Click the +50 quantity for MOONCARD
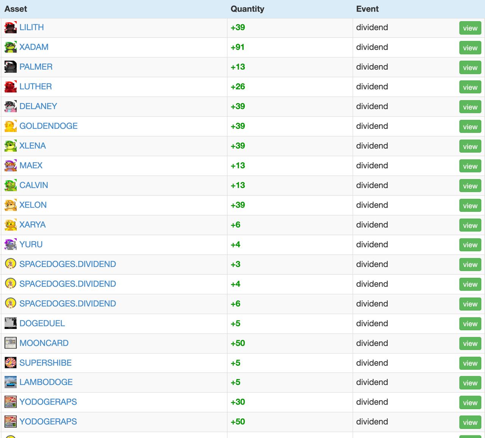Screen dimensions: 485x438 [x=238, y=343]
